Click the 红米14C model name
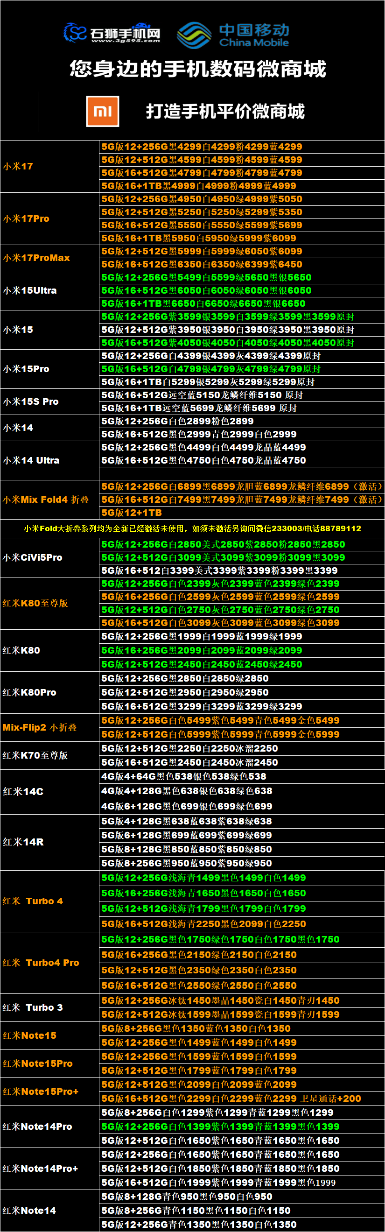 click(x=23, y=791)
